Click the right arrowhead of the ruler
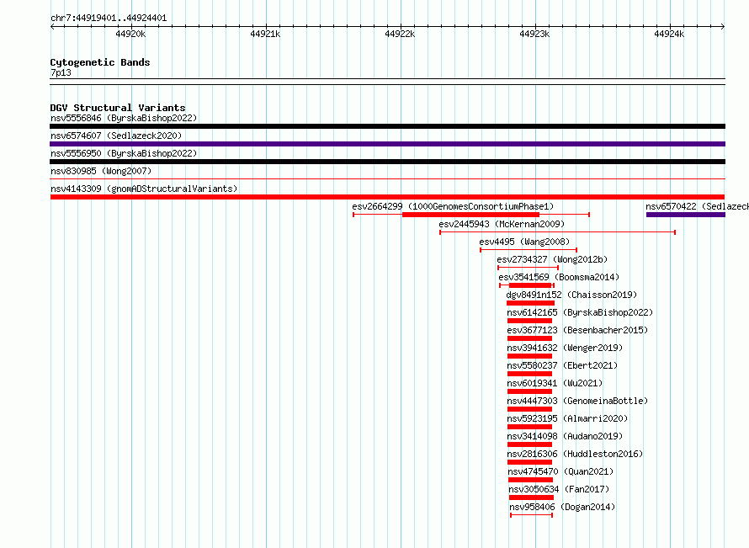The height and width of the screenshot is (548, 749). (x=723, y=26)
